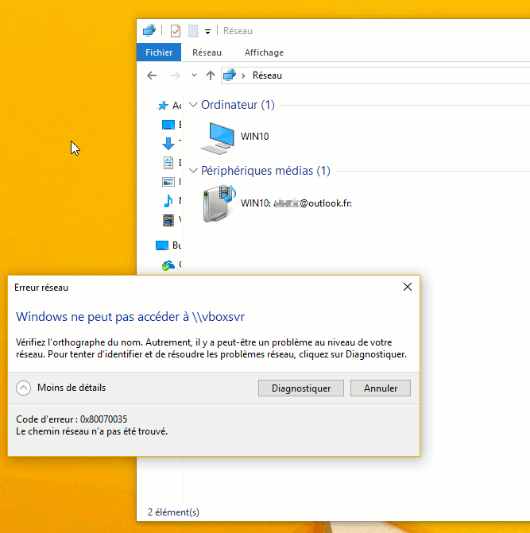The height and width of the screenshot is (533, 530).
Task: Collapse the Périphériques médias group
Action: [193, 171]
